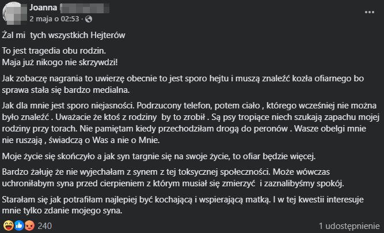
Task: Click the paragraph starting Jak zobaczę nagrania
Action: [183, 84]
